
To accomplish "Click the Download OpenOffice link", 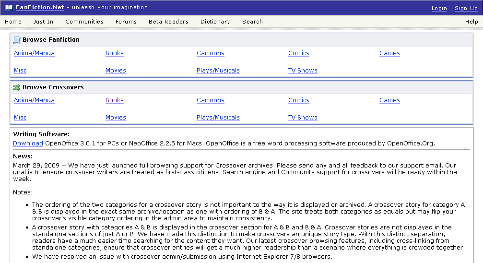I will (x=28, y=143).
